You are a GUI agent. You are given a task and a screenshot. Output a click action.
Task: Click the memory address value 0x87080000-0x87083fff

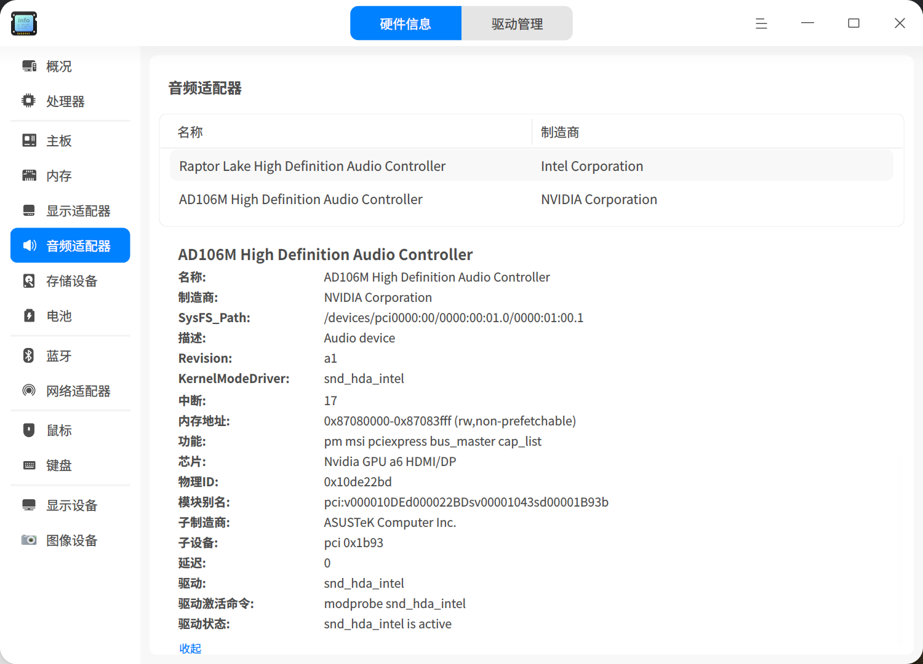(x=450, y=421)
